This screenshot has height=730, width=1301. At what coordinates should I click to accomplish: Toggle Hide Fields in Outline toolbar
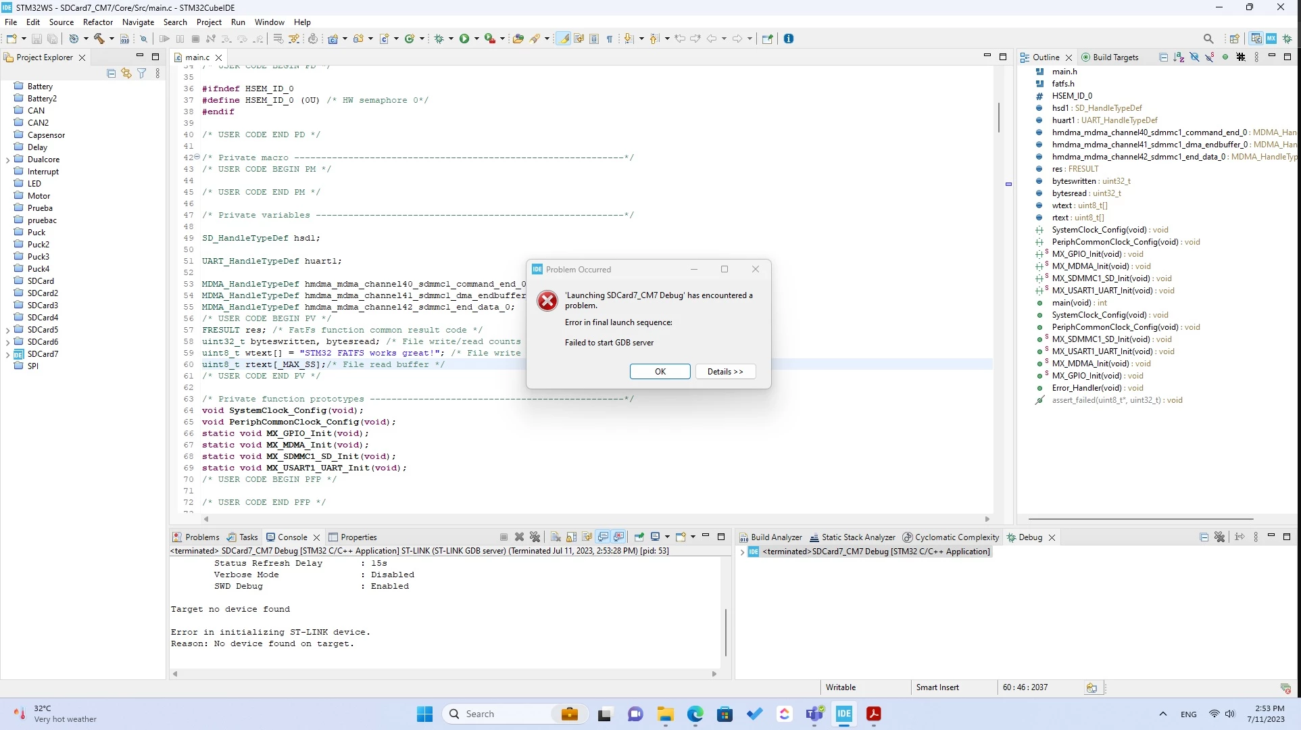point(1194,57)
